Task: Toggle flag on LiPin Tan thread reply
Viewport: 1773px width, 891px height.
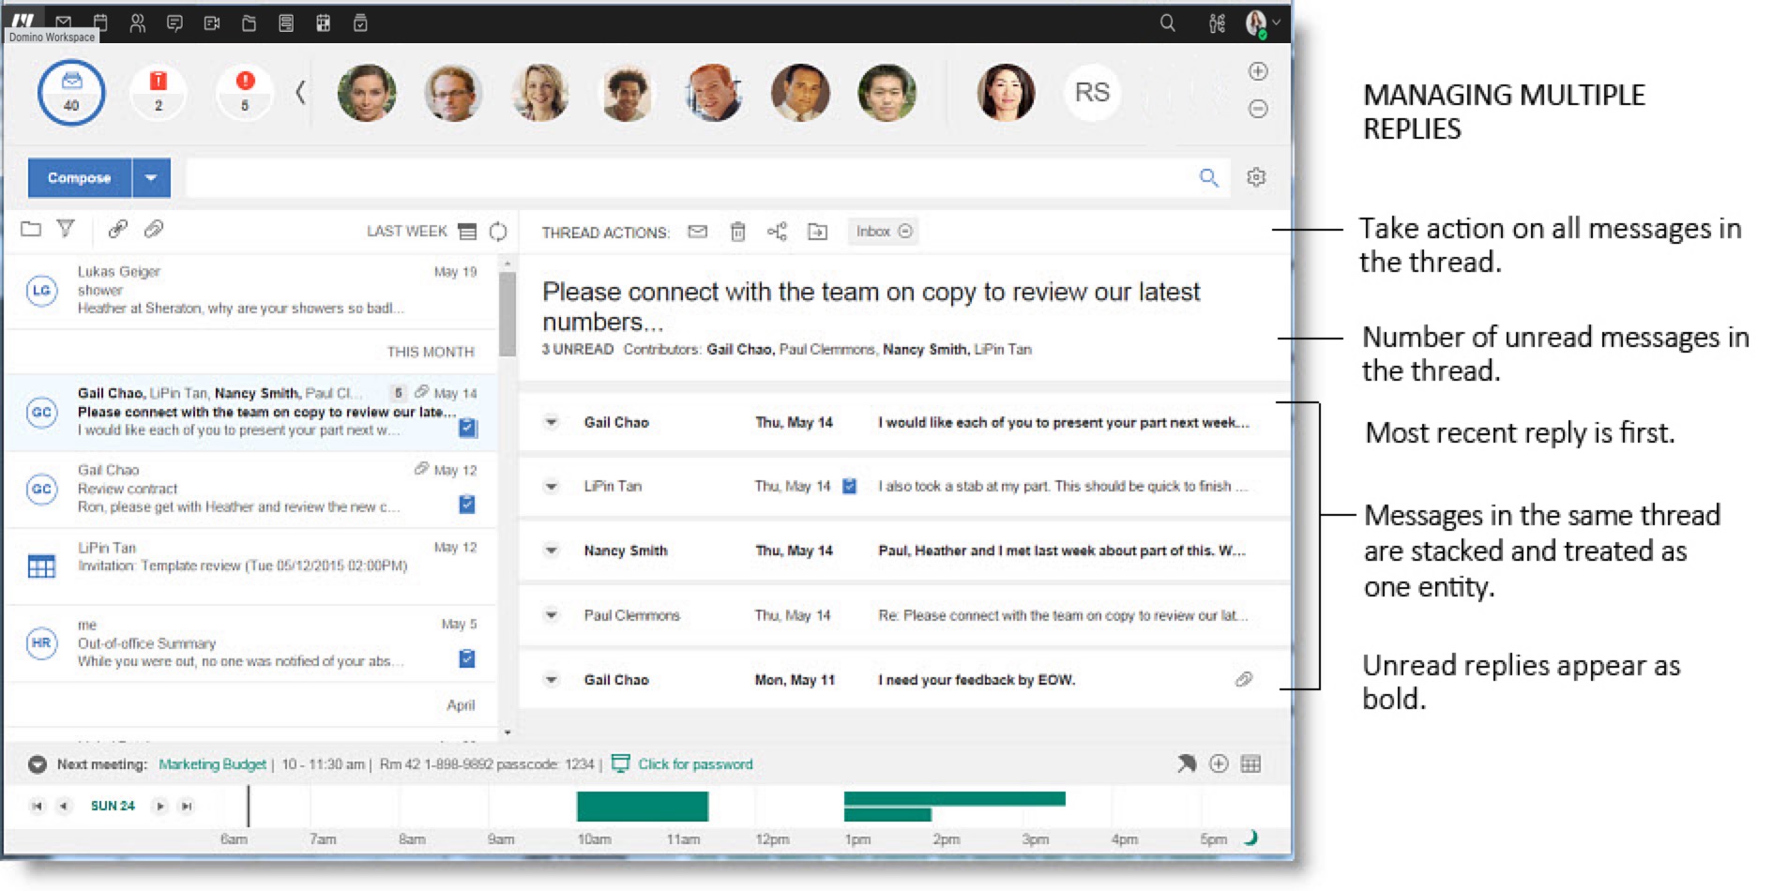Action: tap(849, 486)
